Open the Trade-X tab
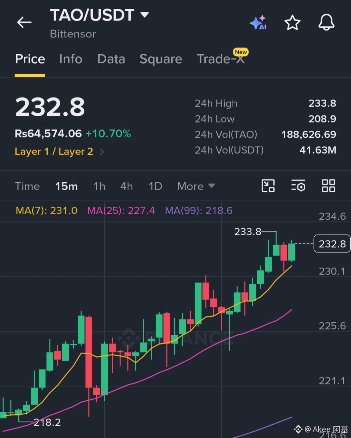The width and height of the screenshot is (351, 438). click(221, 59)
